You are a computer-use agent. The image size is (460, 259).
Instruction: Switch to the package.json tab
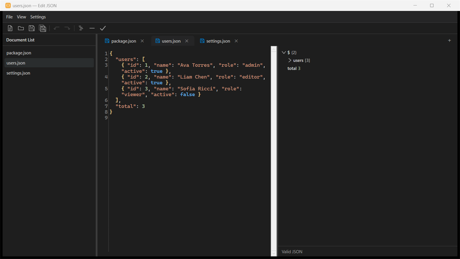pos(124,41)
